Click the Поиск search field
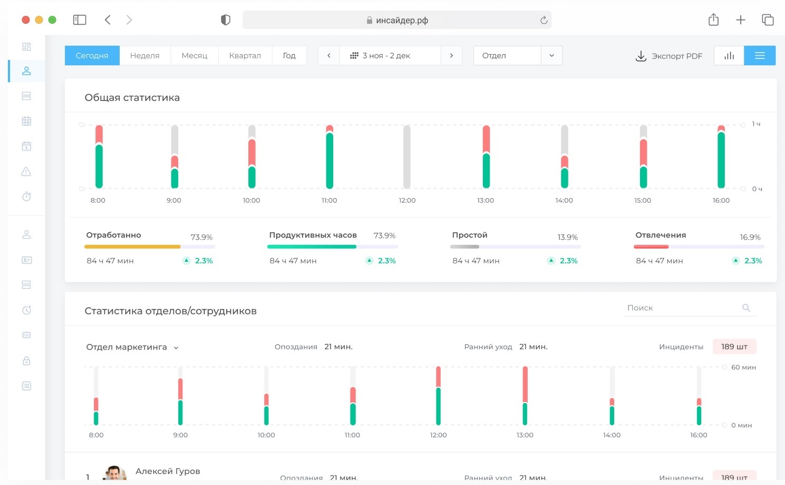The width and height of the screenshot is (785, 485). pos(682,308)
